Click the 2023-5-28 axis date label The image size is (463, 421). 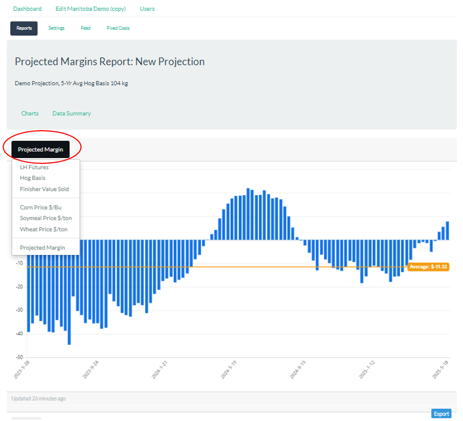click(x=21, y=369)
